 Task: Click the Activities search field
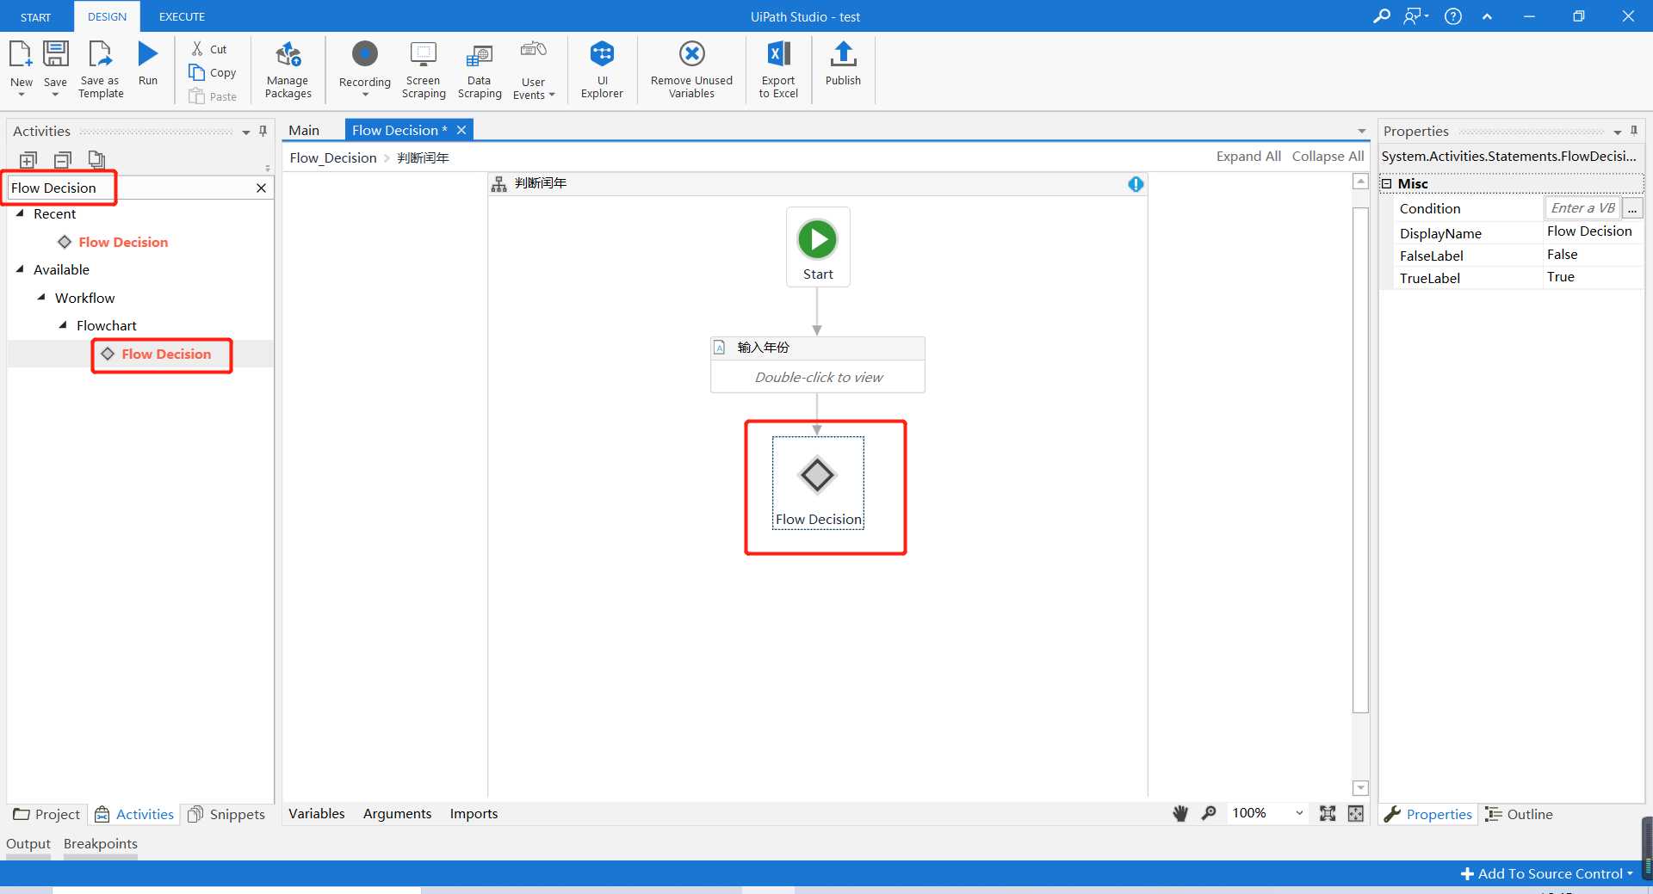[129, 188]
